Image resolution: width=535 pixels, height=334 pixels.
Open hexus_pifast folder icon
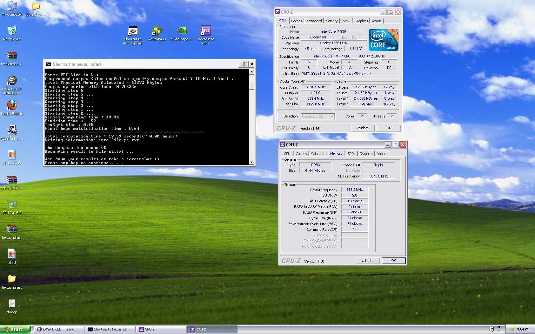[x=12, y=282]
